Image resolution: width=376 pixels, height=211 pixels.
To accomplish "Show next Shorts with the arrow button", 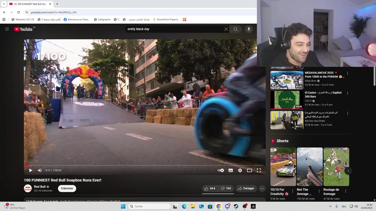I will pyautogui.click(x=348, y=171).
